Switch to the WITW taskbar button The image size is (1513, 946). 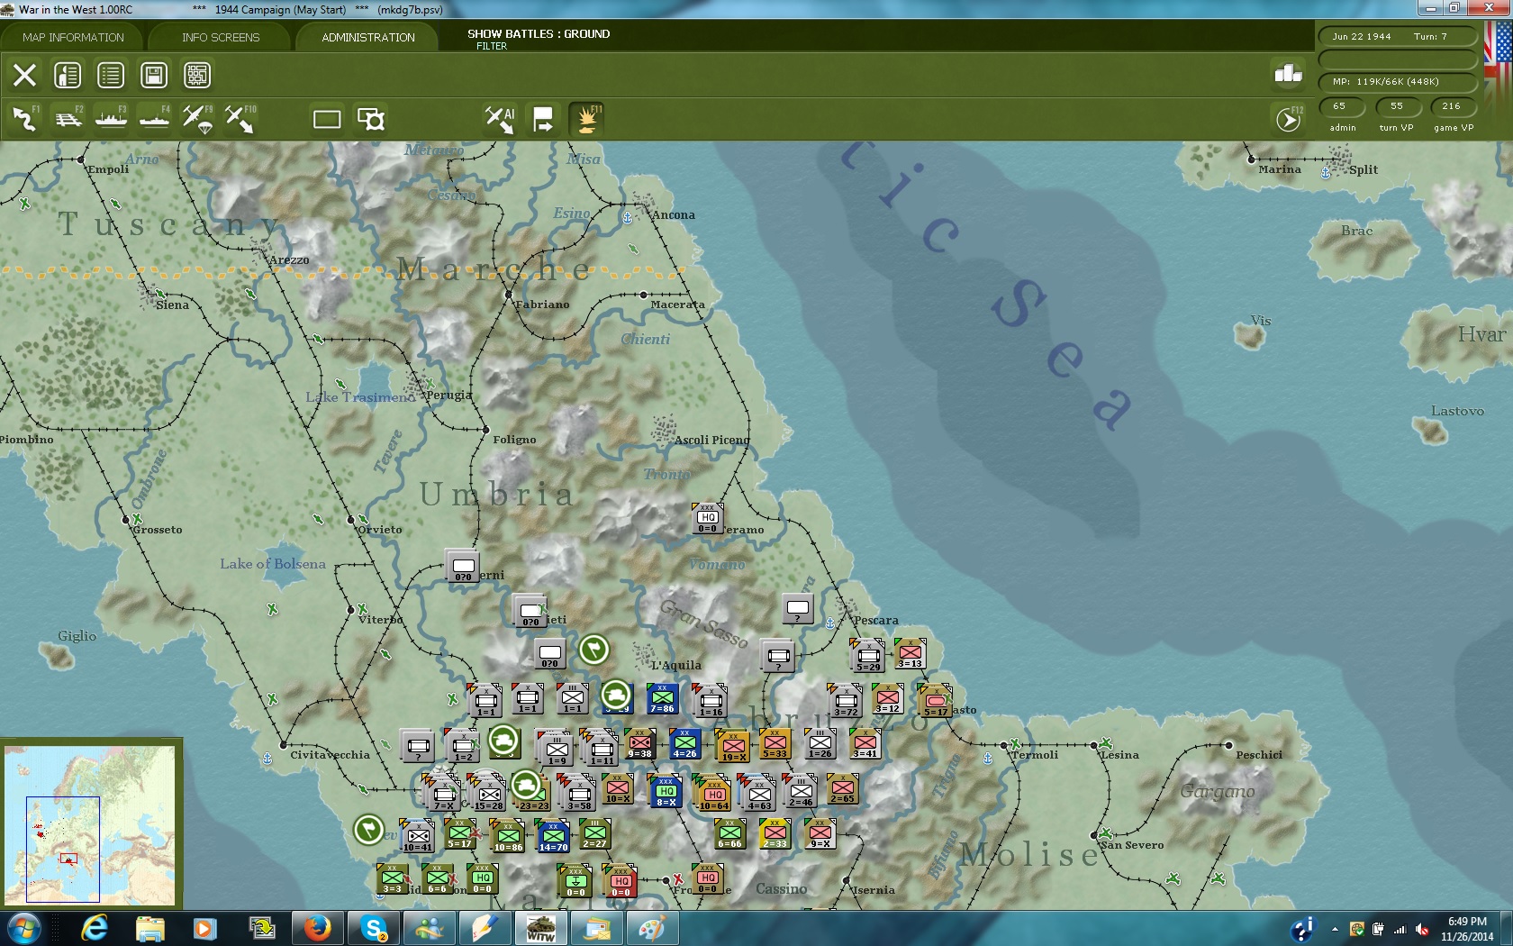540,928
